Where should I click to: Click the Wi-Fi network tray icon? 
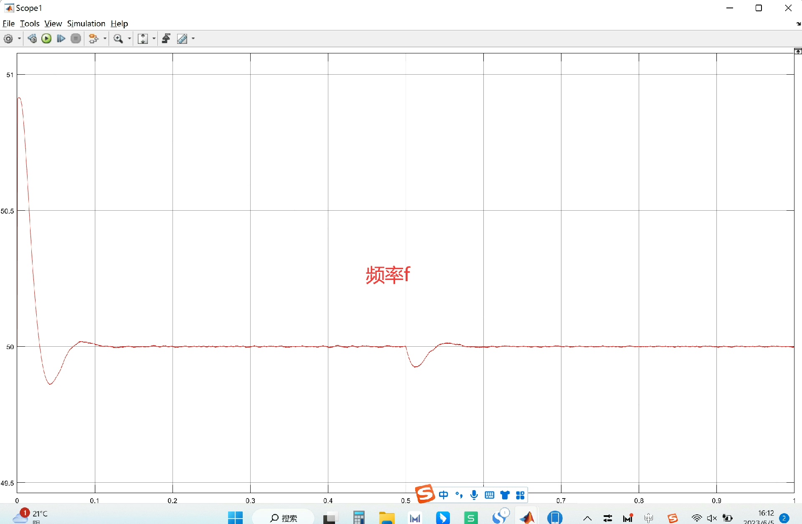[697, 519]
